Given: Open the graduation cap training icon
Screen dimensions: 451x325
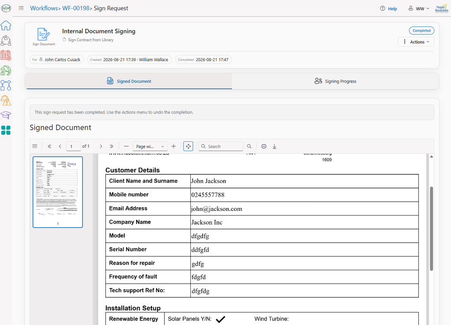Looking at the screenshot, I should 6,115.
